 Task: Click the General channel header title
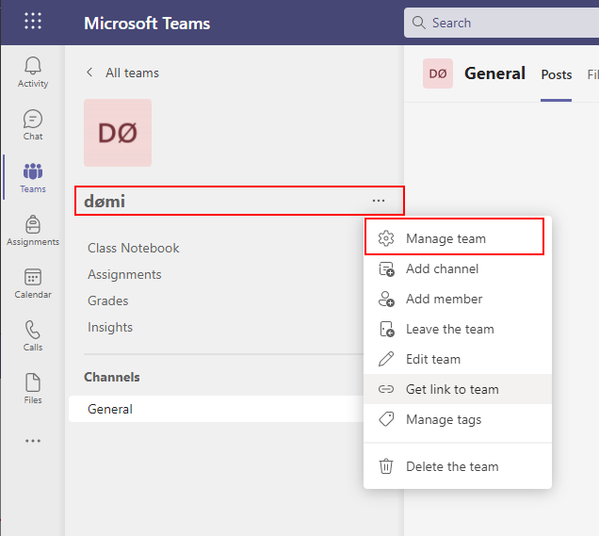(494, 73)
